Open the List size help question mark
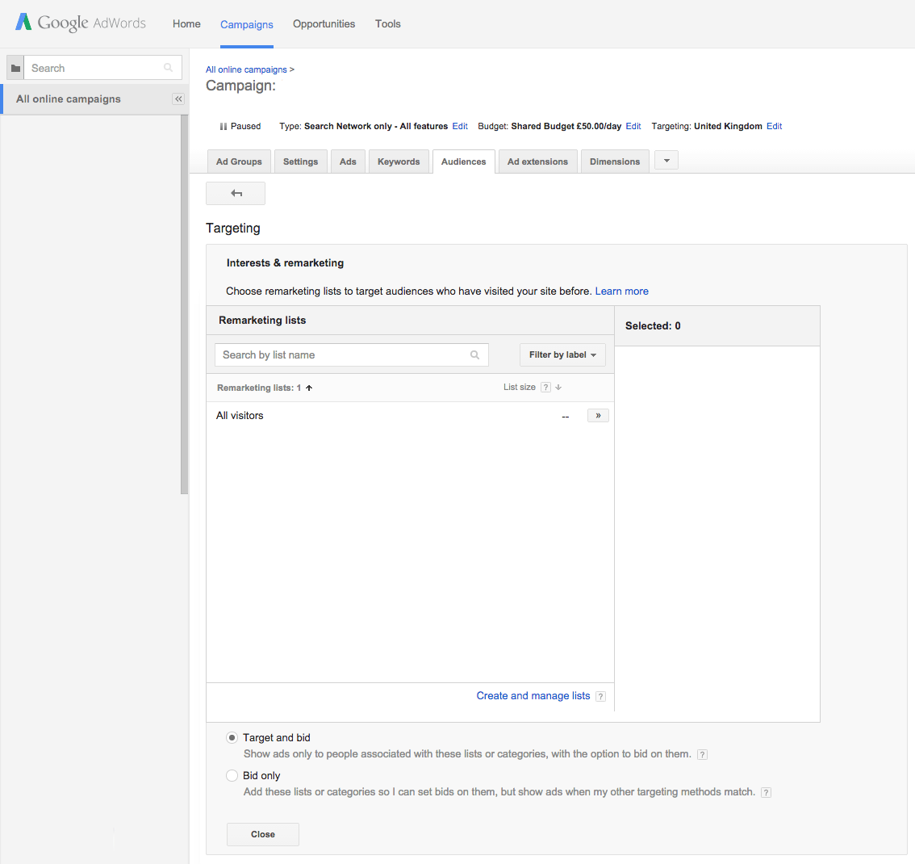Viewport: 915px width, 864px height. tap(545, 388)
